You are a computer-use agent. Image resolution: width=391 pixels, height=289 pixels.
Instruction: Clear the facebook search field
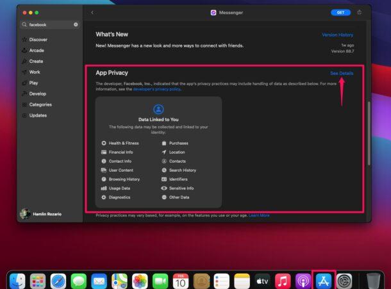(76, 24)
